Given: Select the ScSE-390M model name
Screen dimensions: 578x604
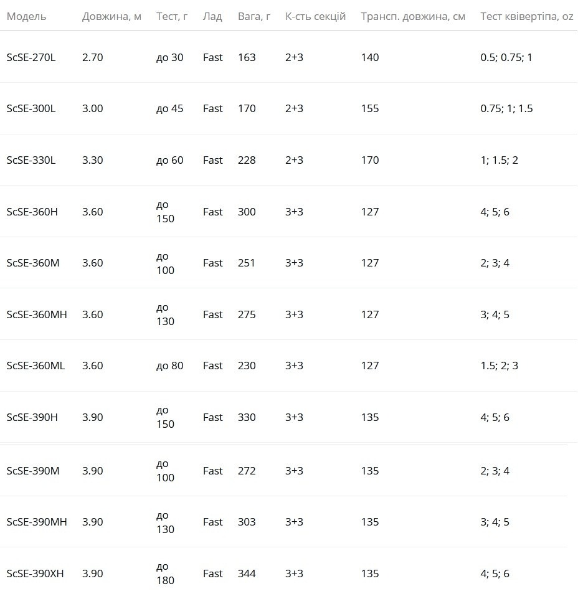Looking at the screenshot, I should click(x=33, y=471).
